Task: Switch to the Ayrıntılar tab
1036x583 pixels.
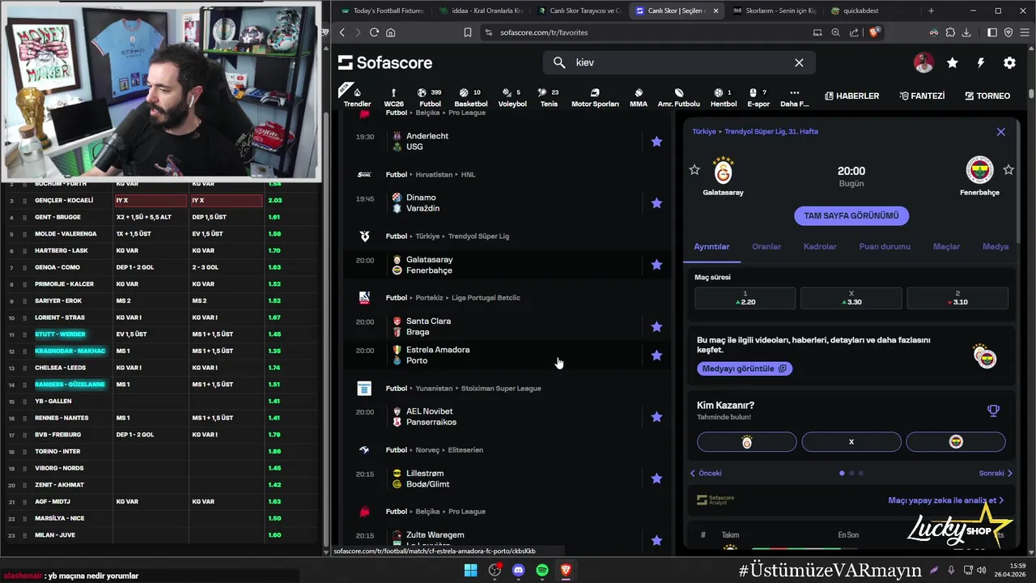Action: pyautogui.click(x=711, y=246)
